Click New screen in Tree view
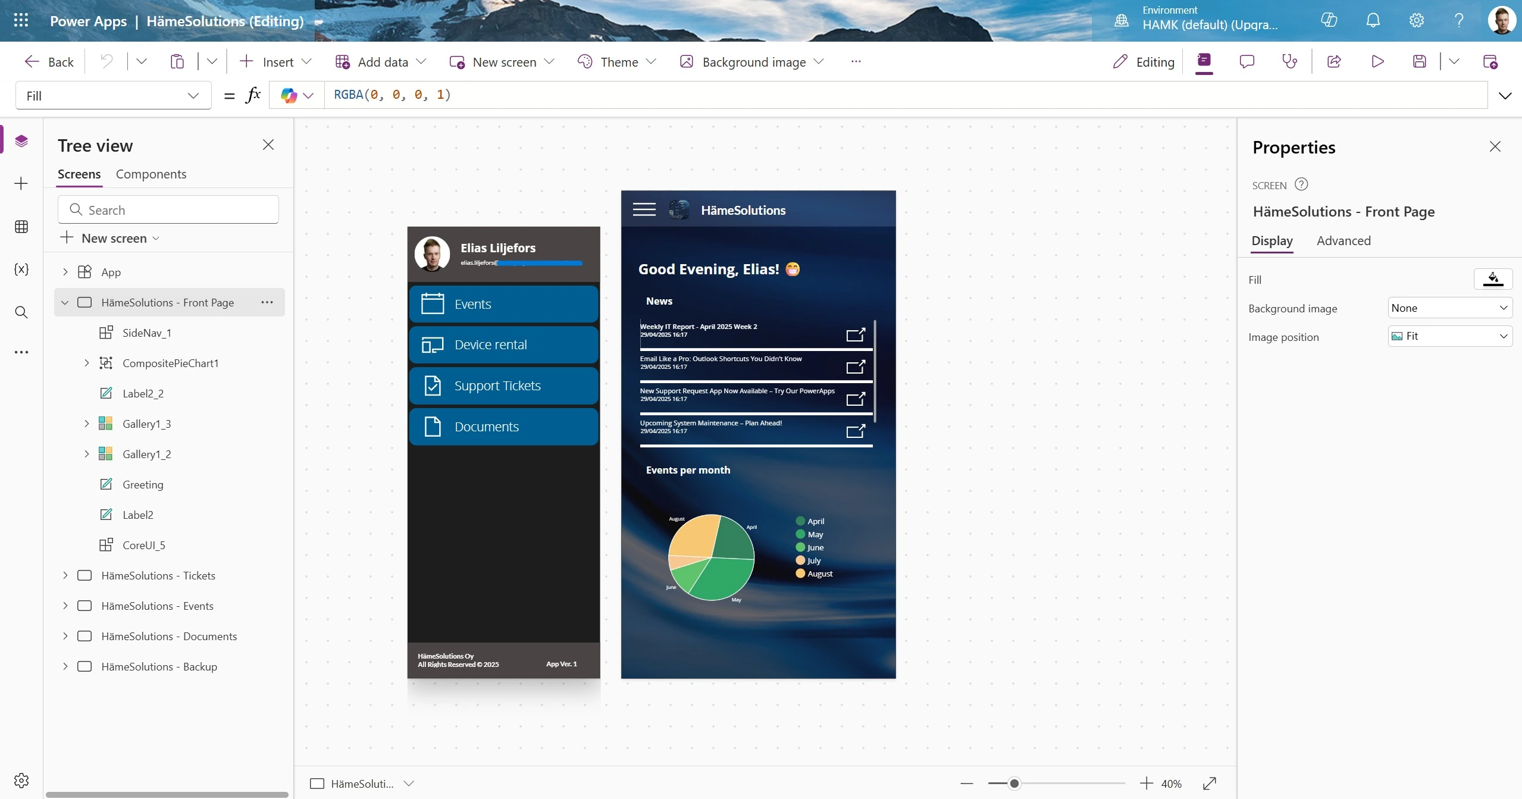 point(110,238)
